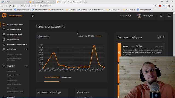This screenshot has height=98, width=175.
Task: Click the 0 RUB balance text
Action: [x=129, y=16]
